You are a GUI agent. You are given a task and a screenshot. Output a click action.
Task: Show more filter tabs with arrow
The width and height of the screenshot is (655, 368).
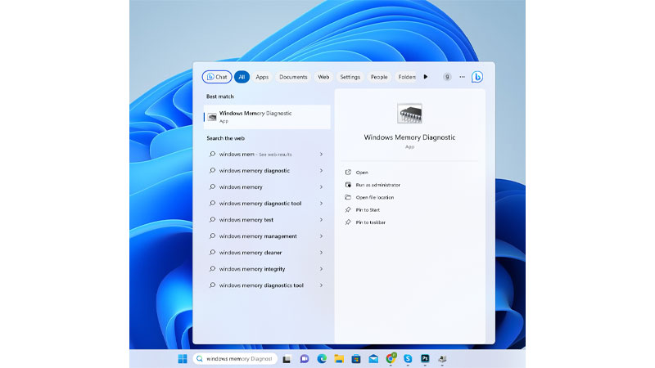click(426, 77)
